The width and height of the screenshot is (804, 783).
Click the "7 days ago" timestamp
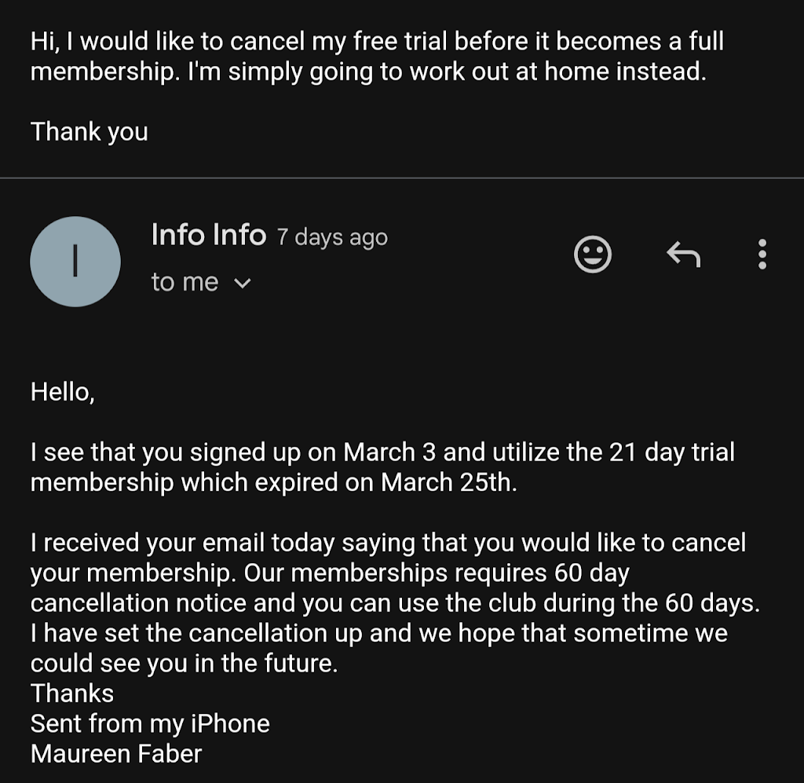pos(332,237)
